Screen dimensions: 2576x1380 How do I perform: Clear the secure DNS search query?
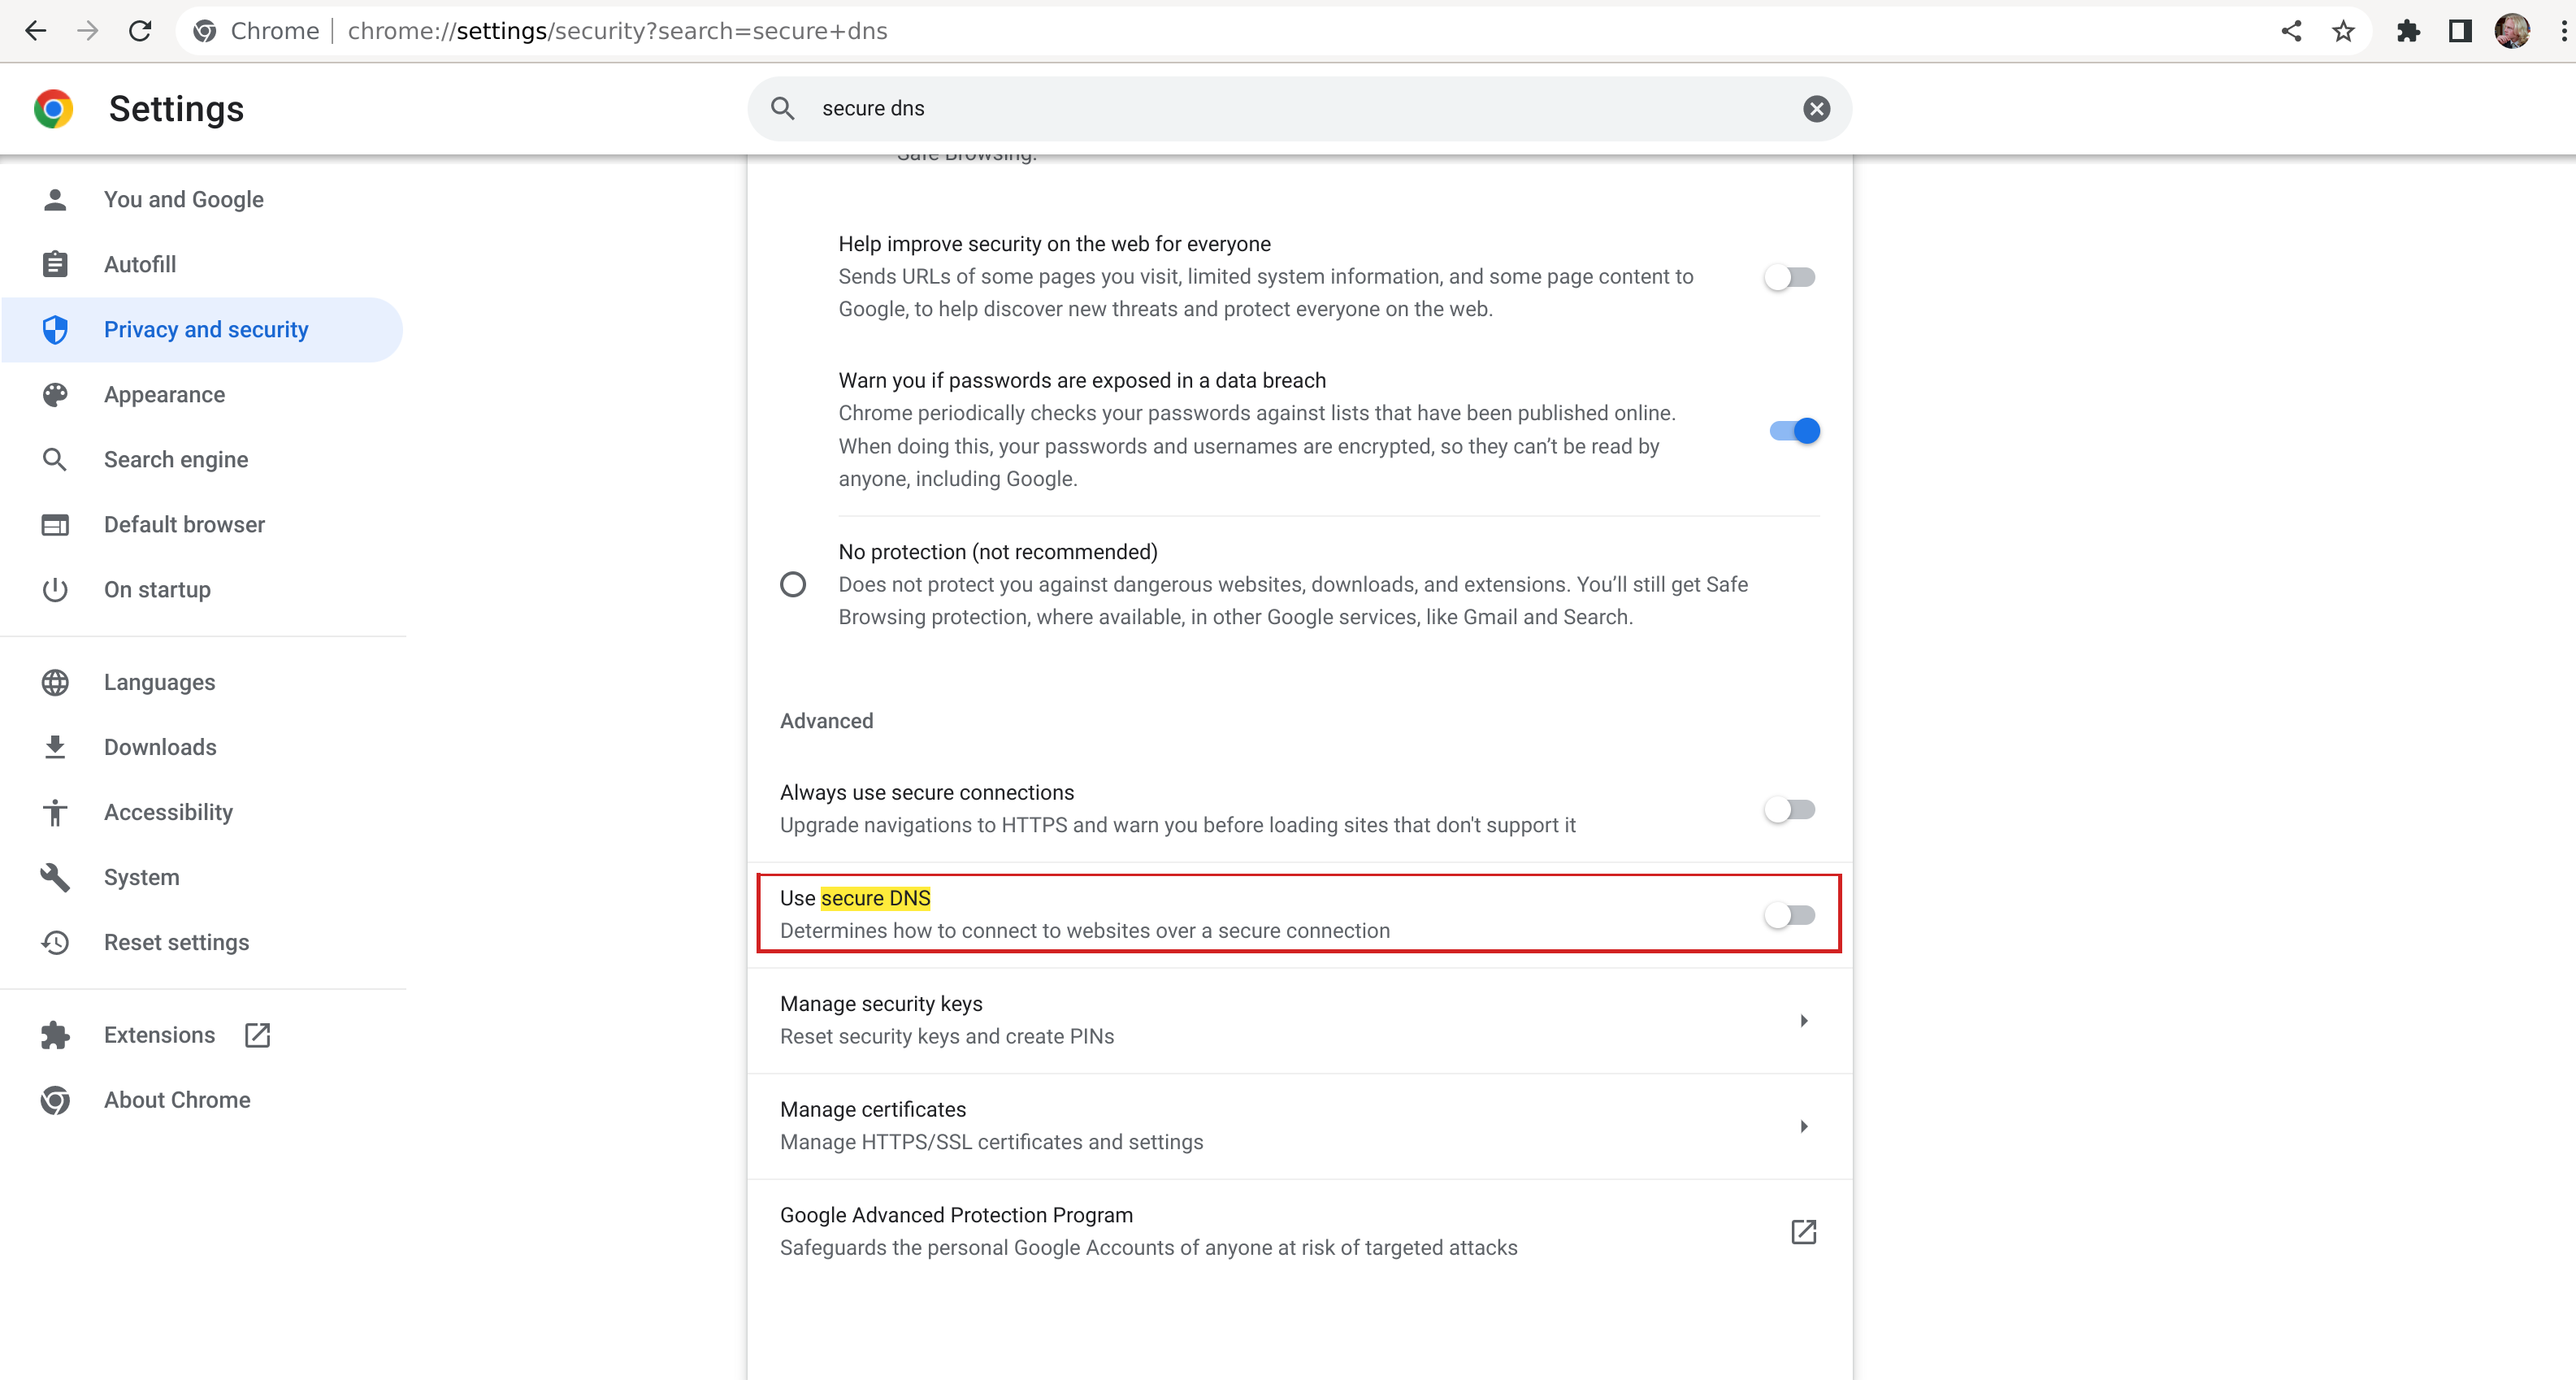[x=1818, y=109]
